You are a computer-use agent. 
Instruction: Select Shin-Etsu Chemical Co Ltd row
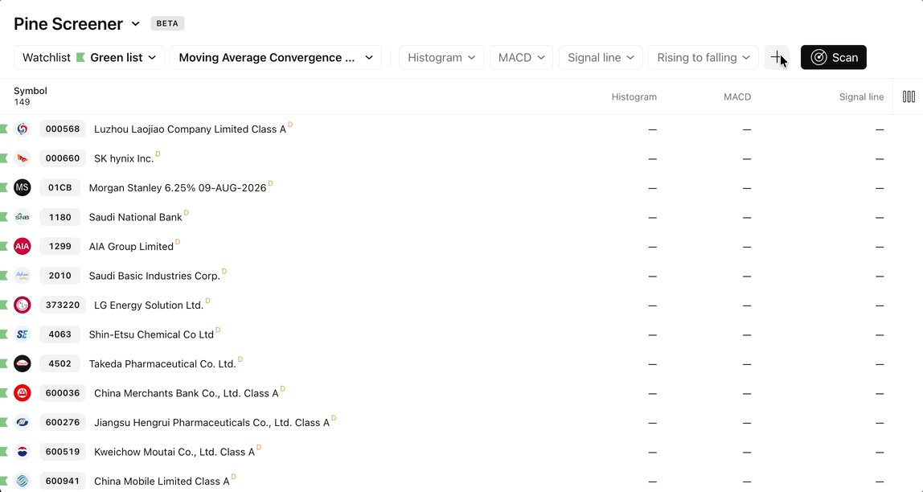(151, 334)
